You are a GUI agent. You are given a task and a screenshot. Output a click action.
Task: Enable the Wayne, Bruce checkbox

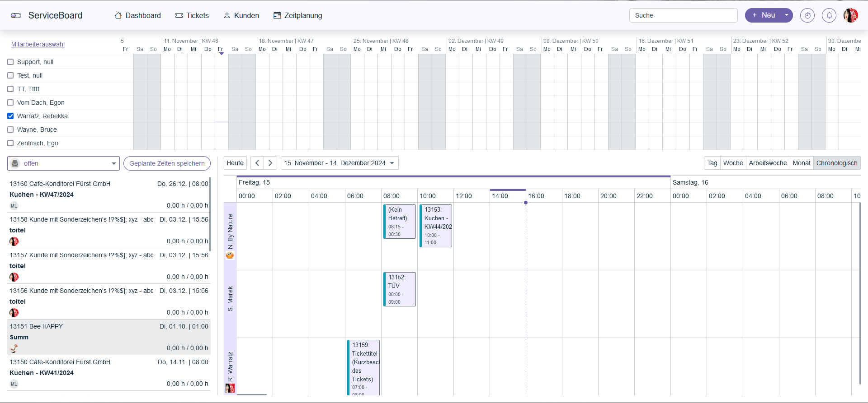point(10,130)
